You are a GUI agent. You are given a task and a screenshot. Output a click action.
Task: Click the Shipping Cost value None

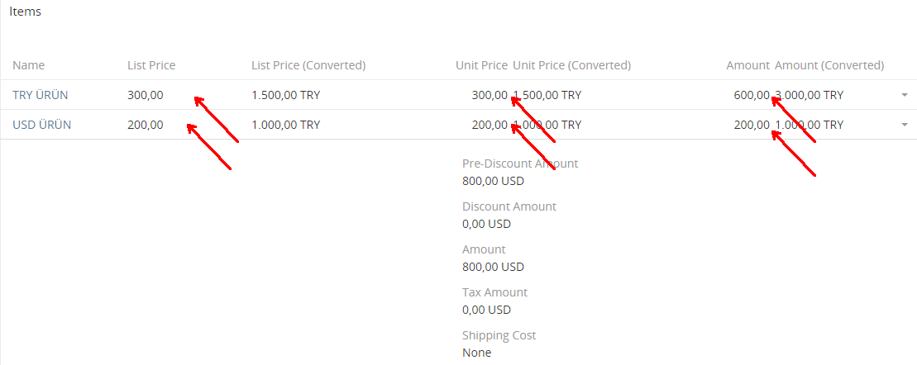tap(476, 353)
